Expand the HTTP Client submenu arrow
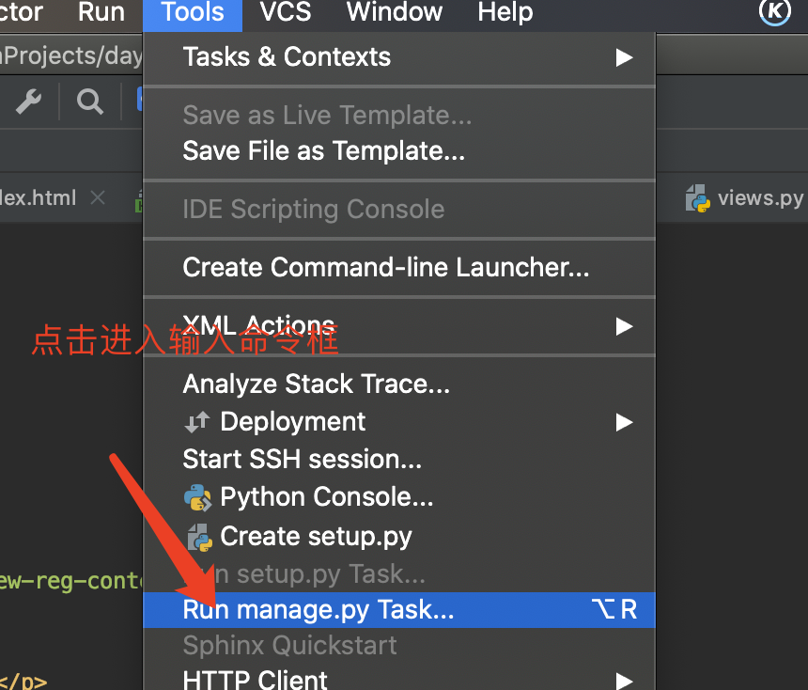The height and width of the screenshot is (690, 808). click(624, 681)
